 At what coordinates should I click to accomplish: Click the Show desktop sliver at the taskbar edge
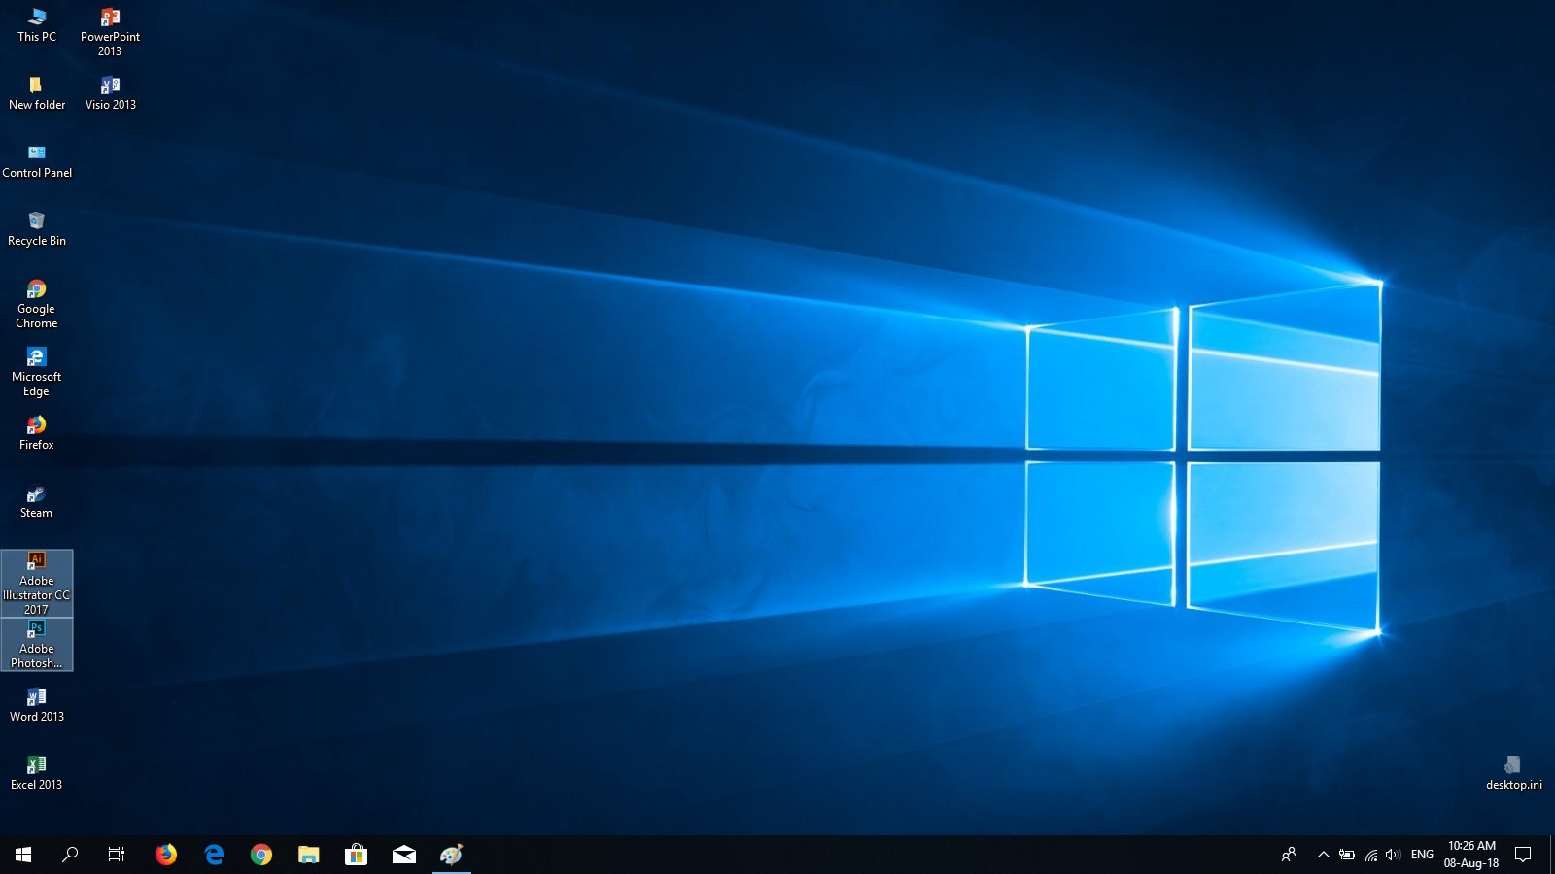click(x=1552, y=855)
